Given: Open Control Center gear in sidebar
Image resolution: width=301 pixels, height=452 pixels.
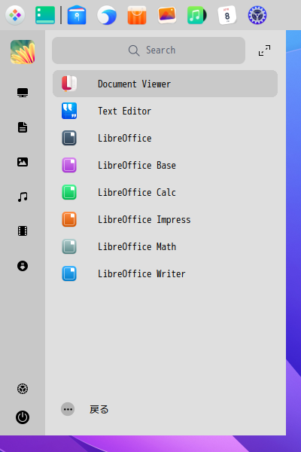Looking at the screenshot, I should pyautogui.click(x=23, y=389).
